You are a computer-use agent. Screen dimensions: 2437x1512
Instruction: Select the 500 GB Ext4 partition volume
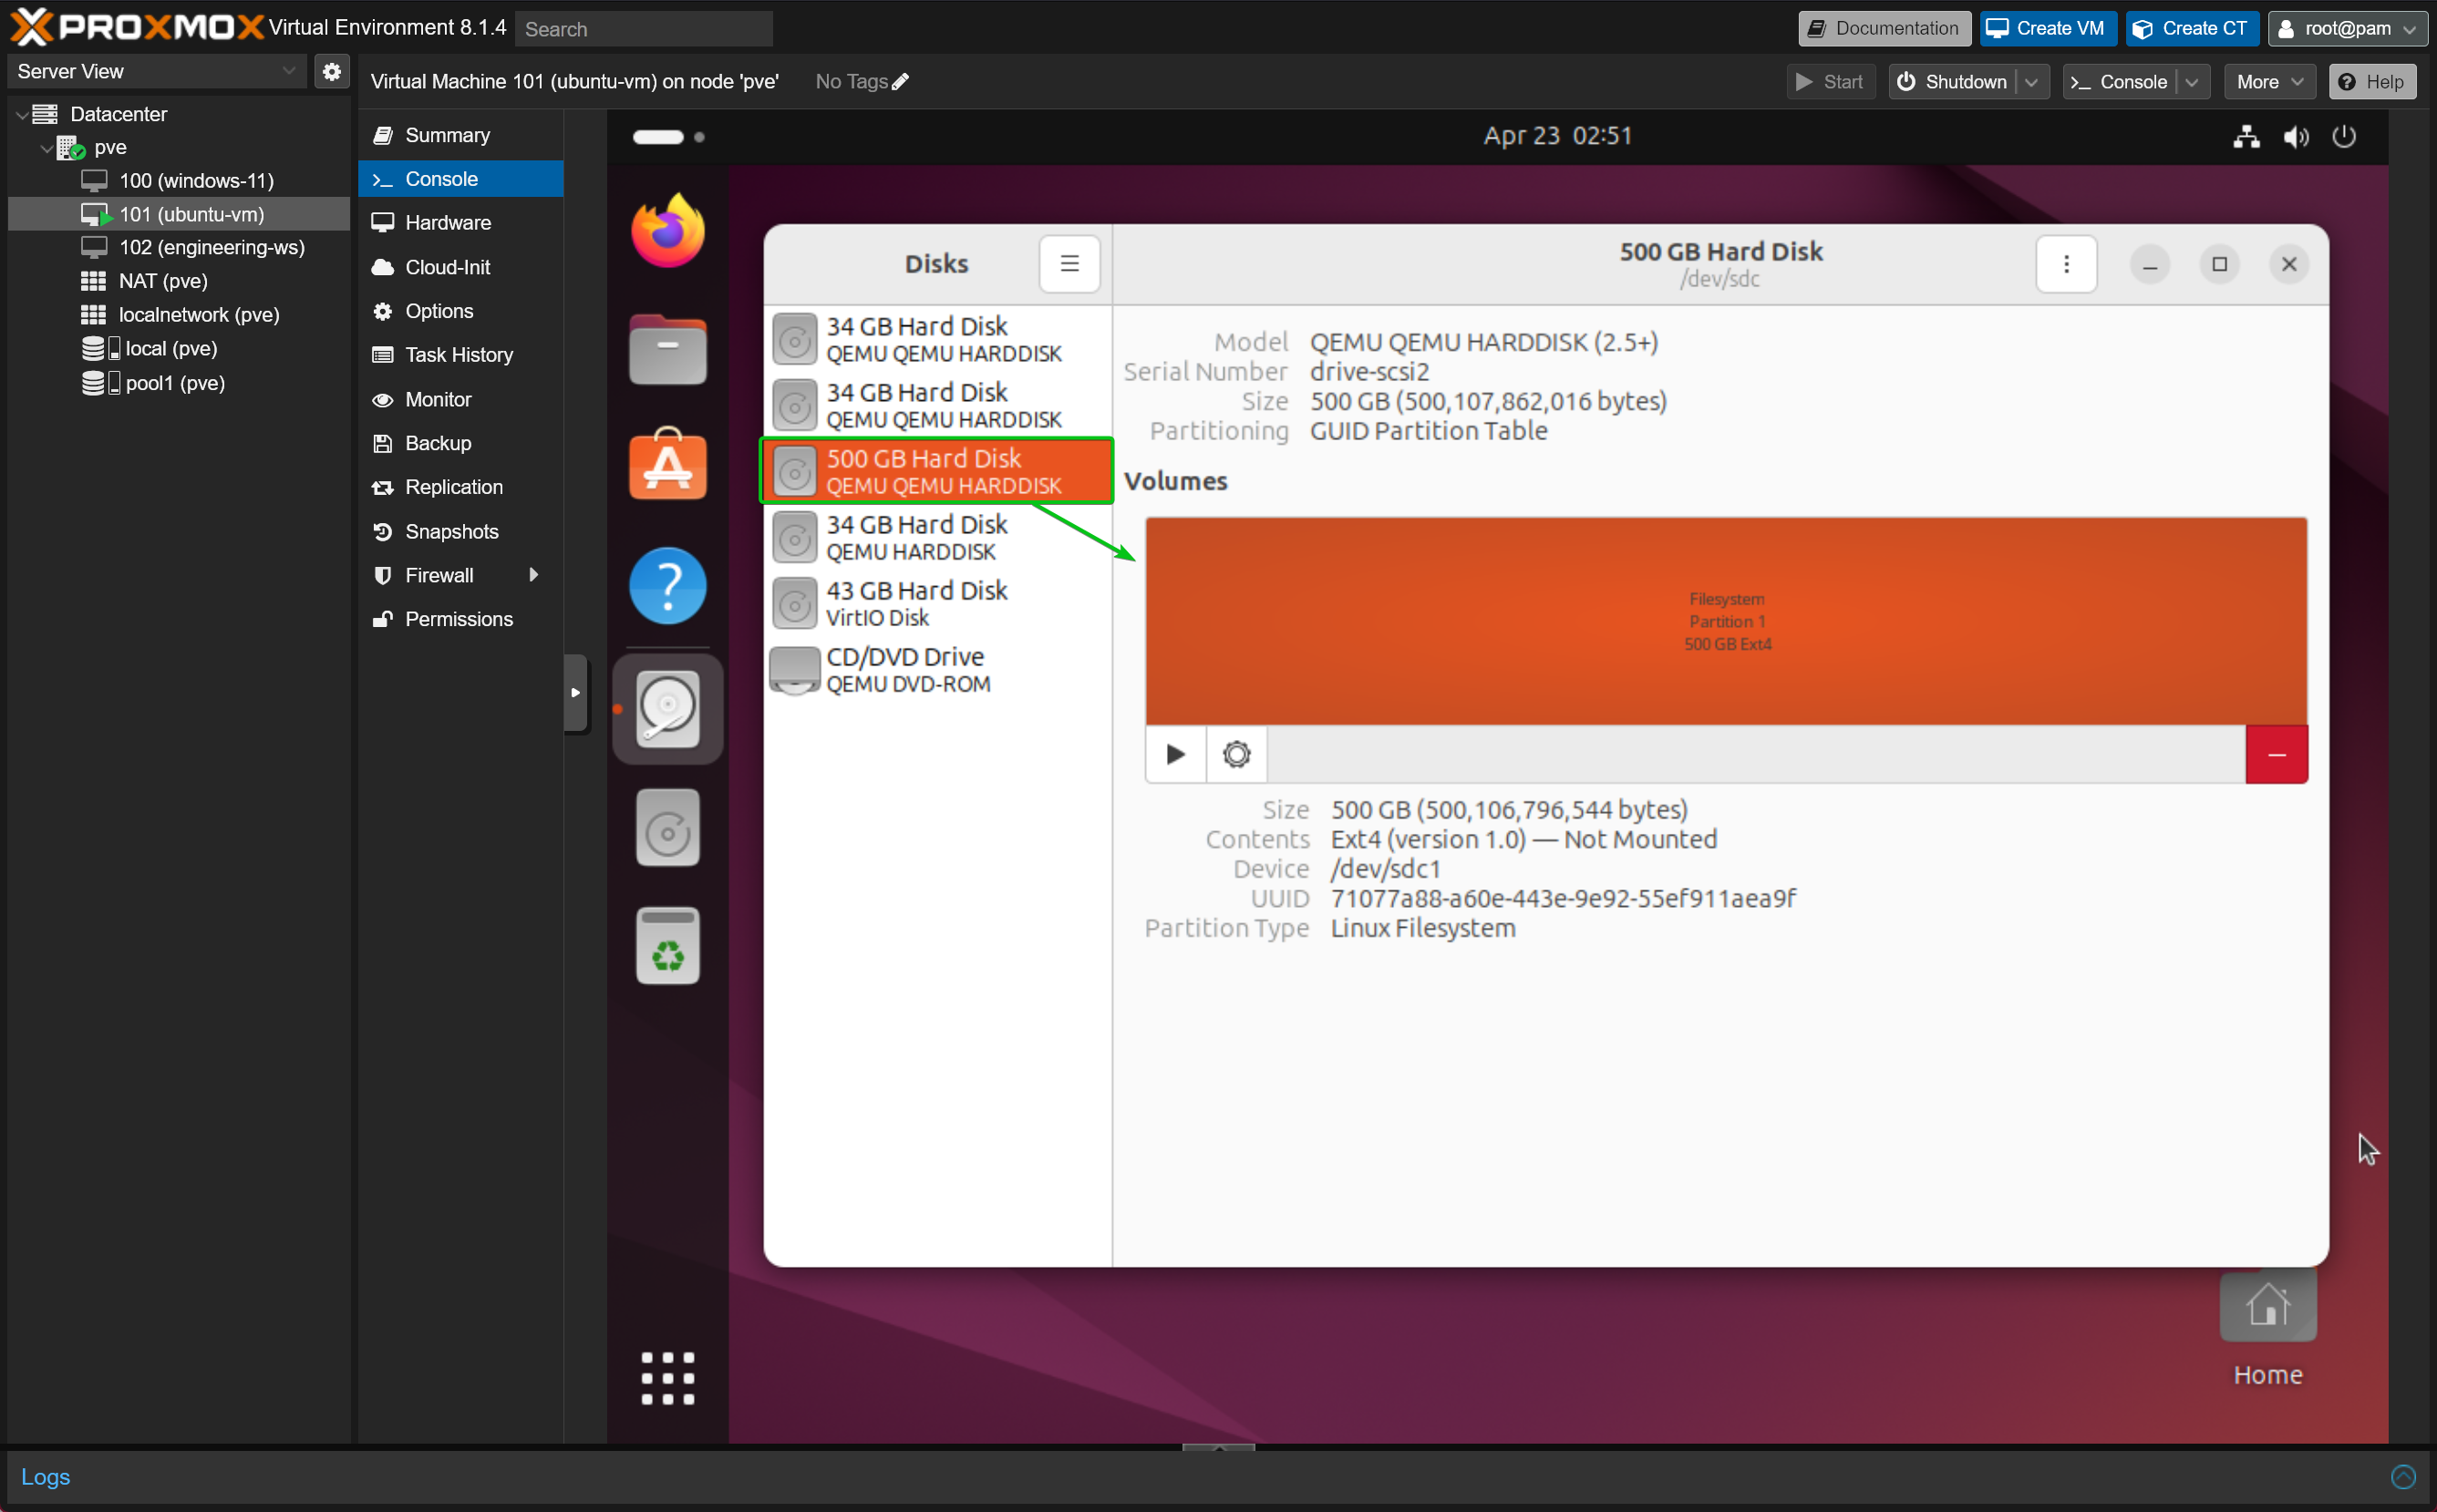click(1726, 621)
